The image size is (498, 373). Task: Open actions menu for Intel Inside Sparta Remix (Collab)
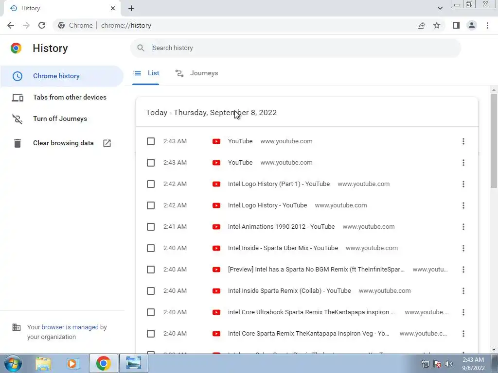click(463, 291)
